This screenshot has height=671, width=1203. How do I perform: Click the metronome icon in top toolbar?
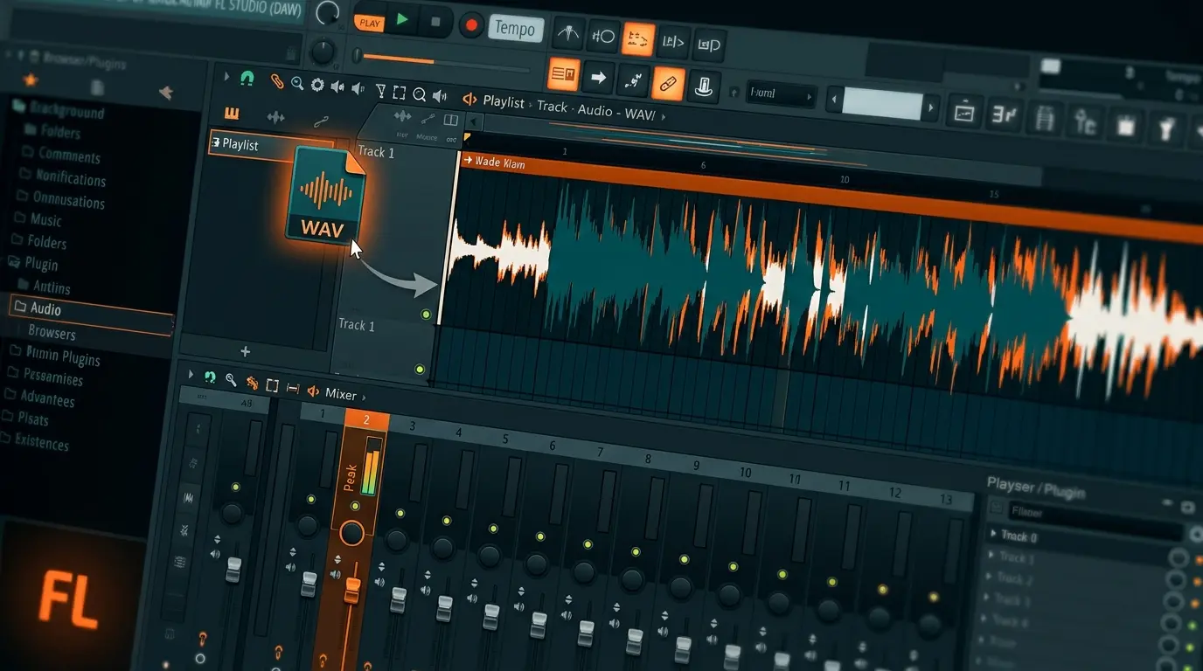[x=568, y=34]
